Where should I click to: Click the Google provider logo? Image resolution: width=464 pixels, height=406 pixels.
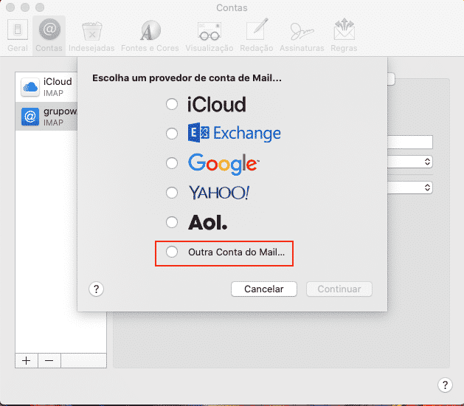(224, 164)
